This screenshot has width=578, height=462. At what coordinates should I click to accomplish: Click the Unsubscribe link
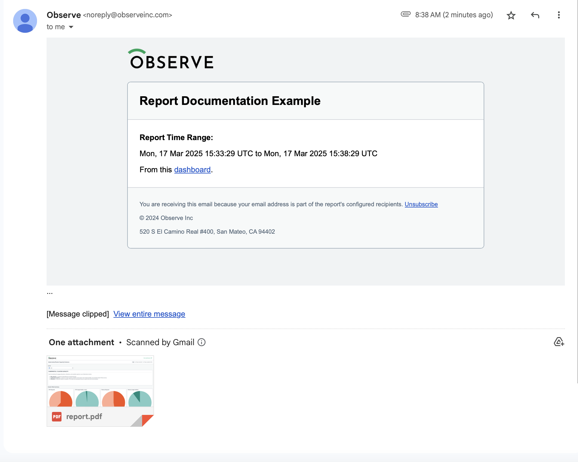pos(421,204)
